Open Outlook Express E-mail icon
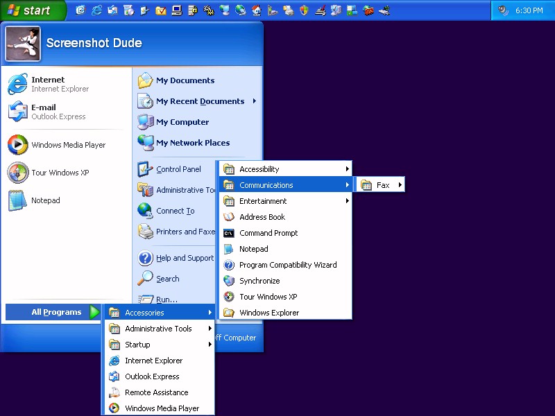 pos(18,112)
